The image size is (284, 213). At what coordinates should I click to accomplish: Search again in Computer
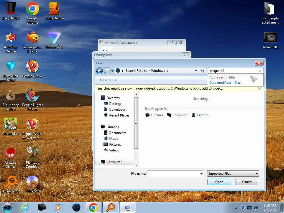point(177,115)
